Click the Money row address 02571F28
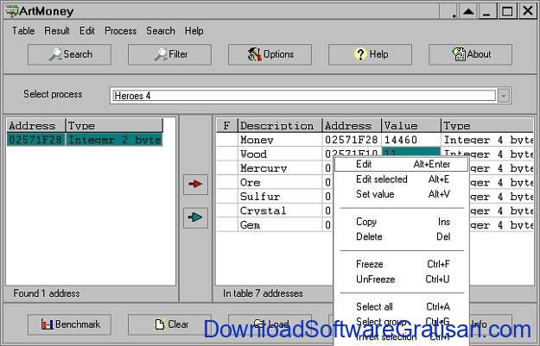The width and height of the screenshot is (540, 346). point(352,140)
